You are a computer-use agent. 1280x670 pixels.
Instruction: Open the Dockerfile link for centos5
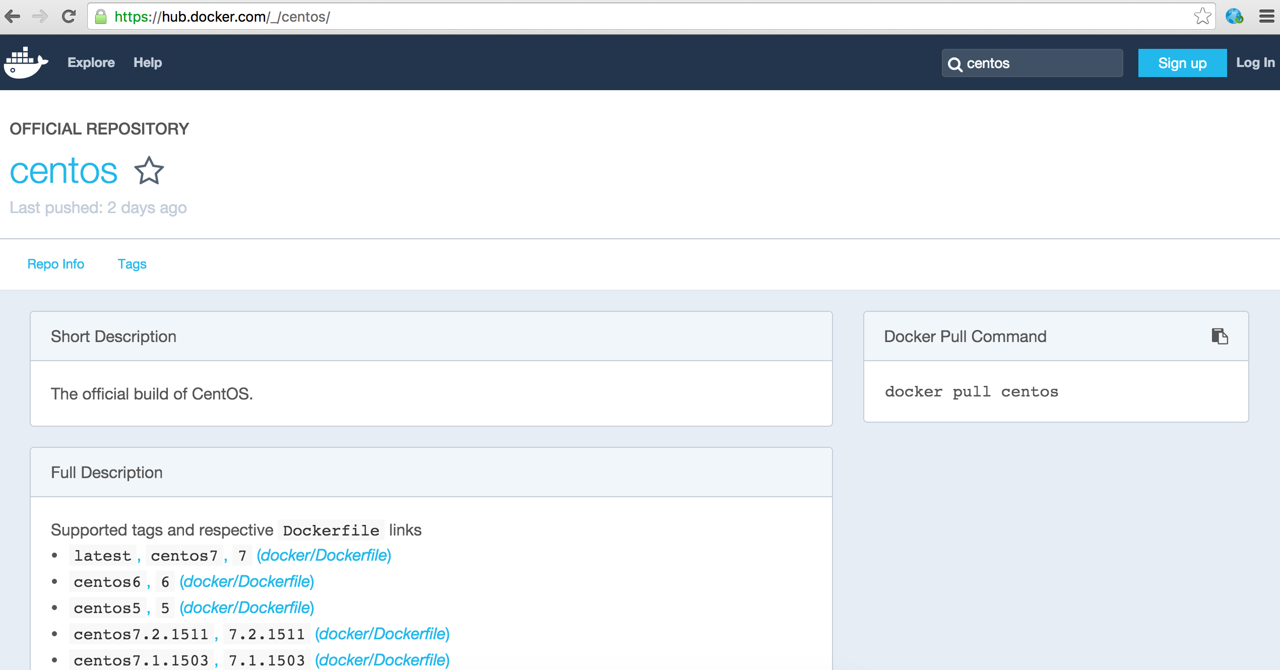247,608
